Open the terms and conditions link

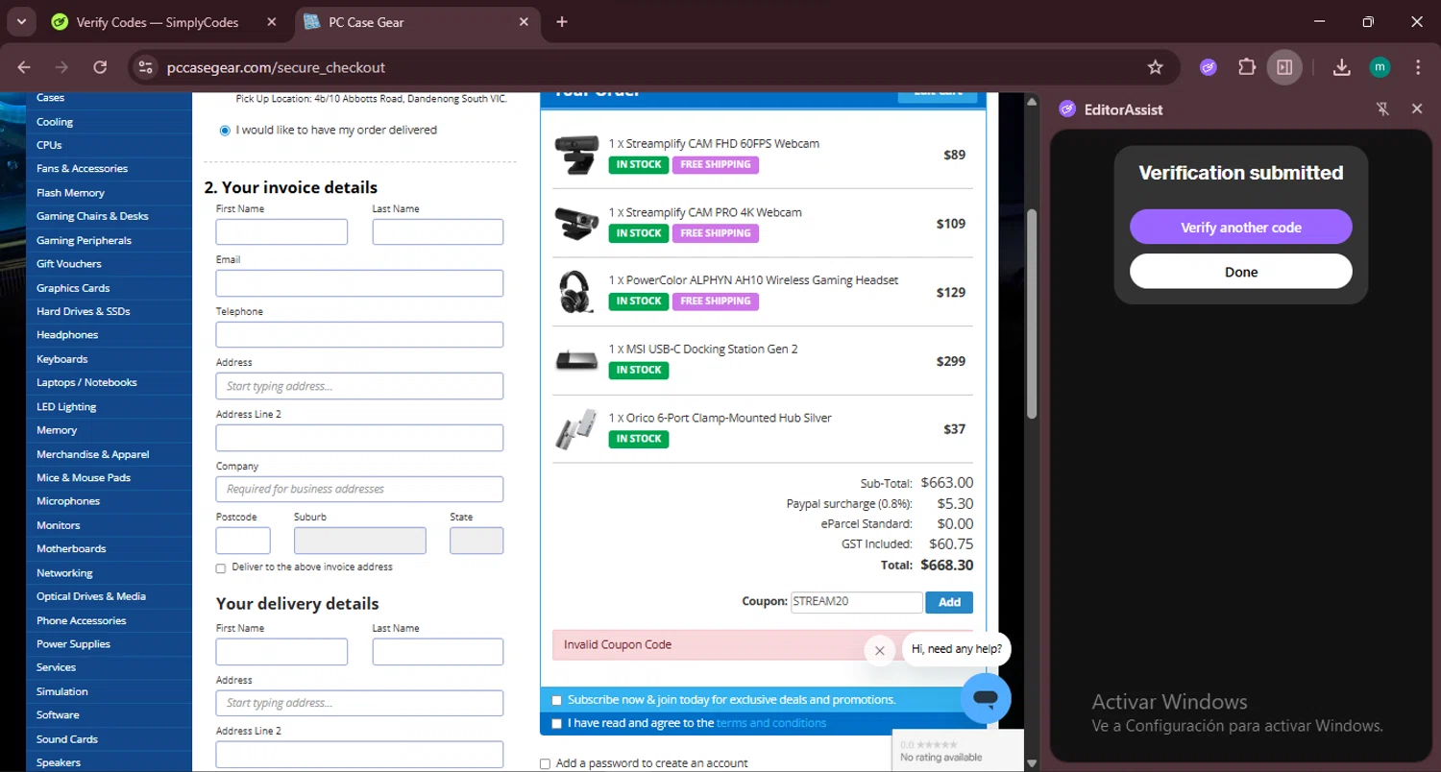(771, 723)
